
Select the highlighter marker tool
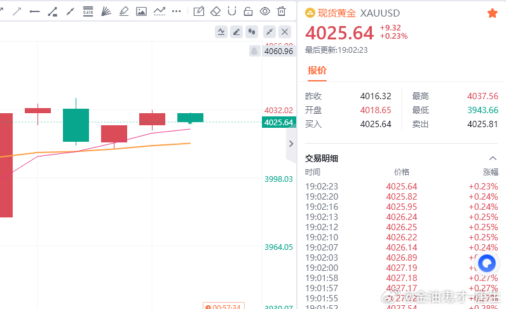pos(123,11)
